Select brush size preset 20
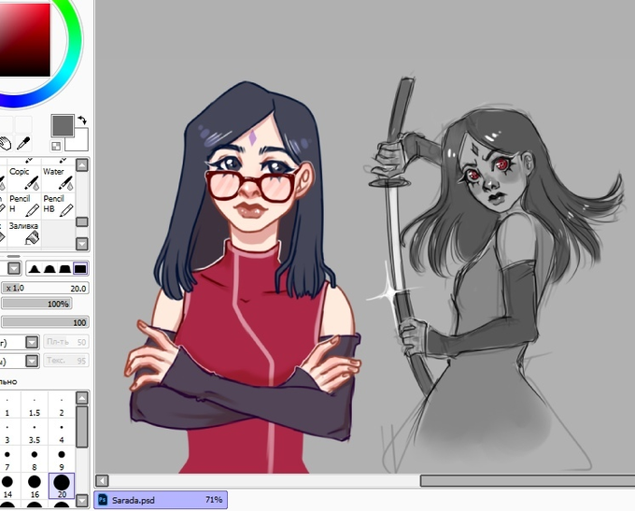The width and height of the screenshot is (635, 511). click(x=62, y=487)
